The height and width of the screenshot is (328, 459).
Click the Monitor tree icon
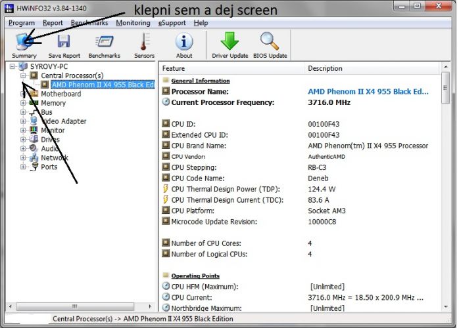34,130
